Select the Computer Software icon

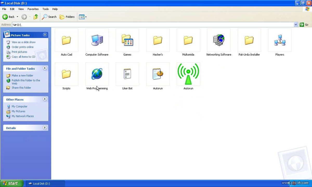[x=97, y=40]
